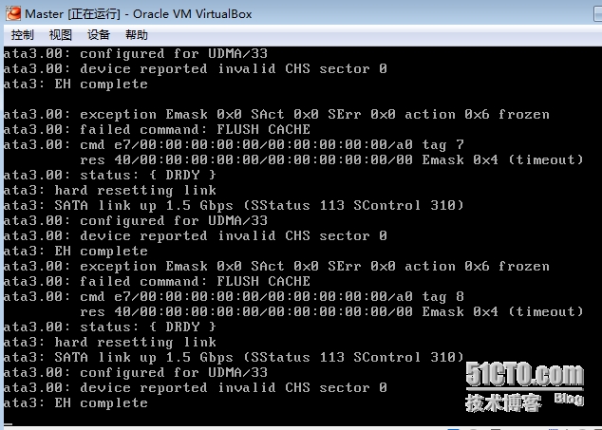Click the second 'exception Emask' frozen line

click(276, 266)
